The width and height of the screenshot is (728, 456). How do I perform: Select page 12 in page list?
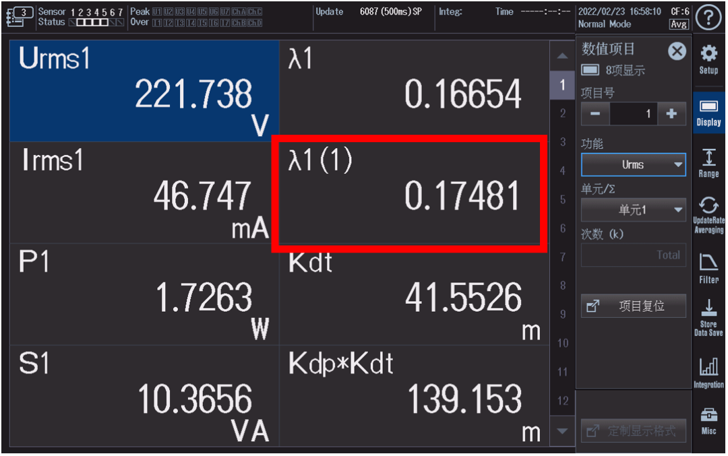(562, 401)
